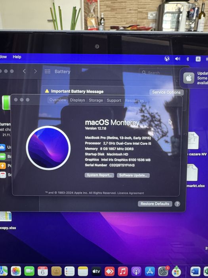
Task: Go back in Battery preferences window
Action: pyautogui.click(x=24, y=71)
